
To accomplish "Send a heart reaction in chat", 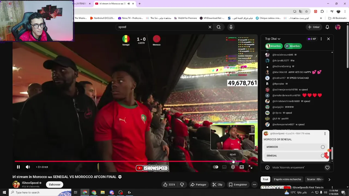I will point(327,168).
